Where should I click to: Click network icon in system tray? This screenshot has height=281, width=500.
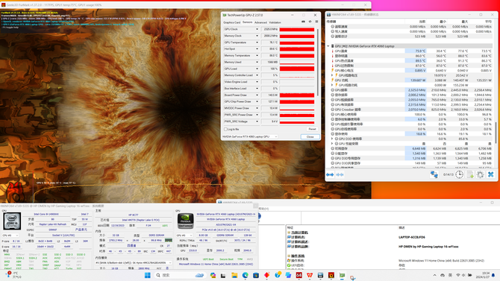coord(458,275)
